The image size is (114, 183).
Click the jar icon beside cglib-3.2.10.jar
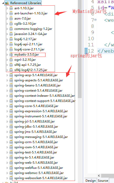11,24
